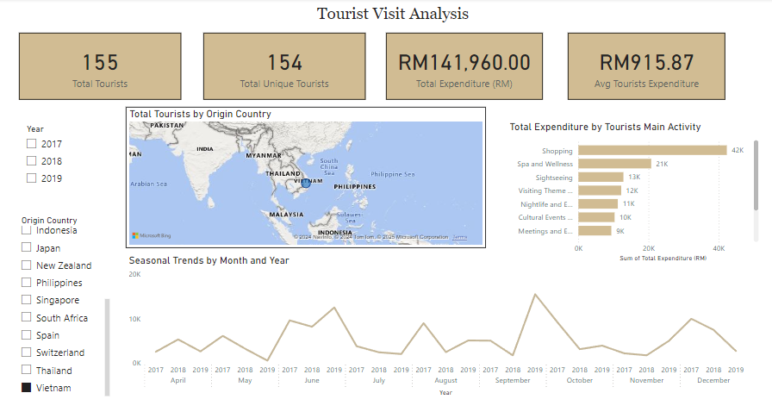
Task: Click the Total Tourists 155 card
Action: tap(100, 66)
